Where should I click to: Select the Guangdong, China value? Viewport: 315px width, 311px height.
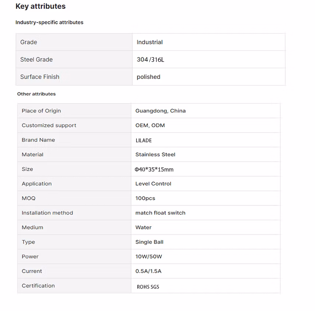coord(160,111)
